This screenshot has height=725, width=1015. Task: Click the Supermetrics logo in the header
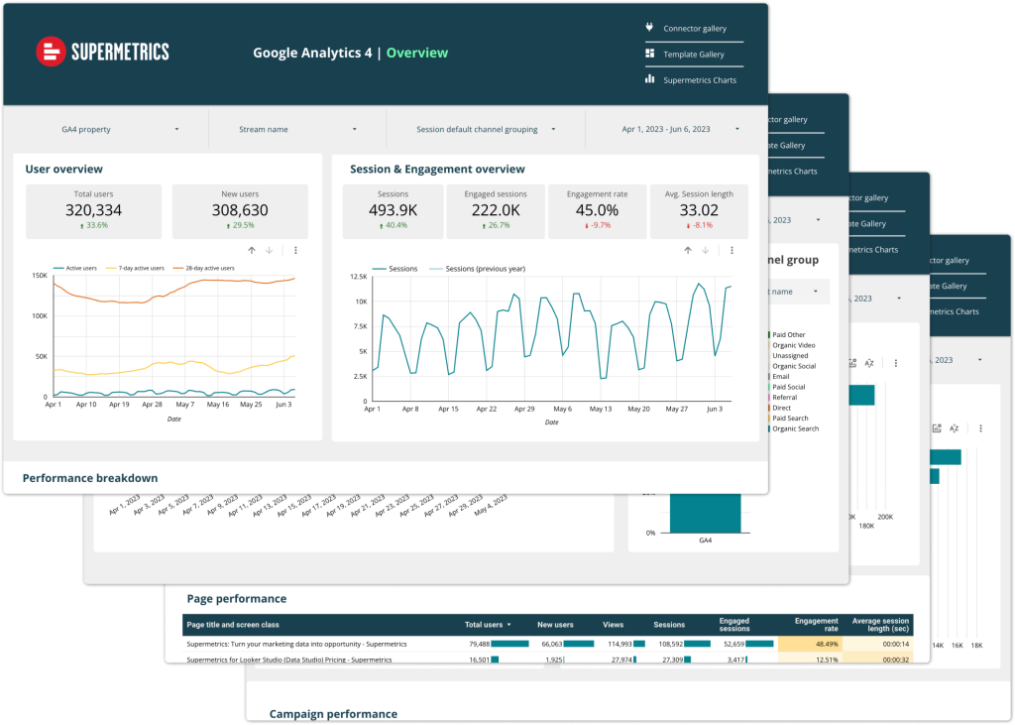pos(102,52)
